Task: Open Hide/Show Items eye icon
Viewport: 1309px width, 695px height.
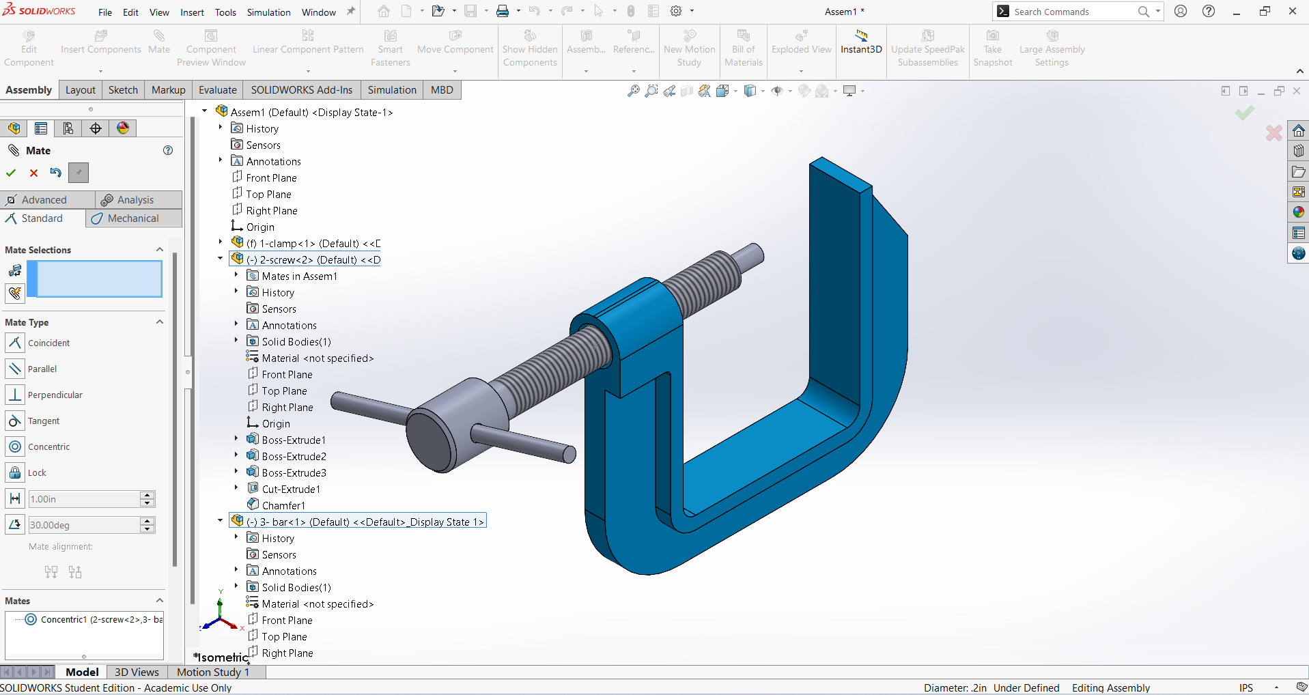Action: pyautogui.click(x=777, y=91)
